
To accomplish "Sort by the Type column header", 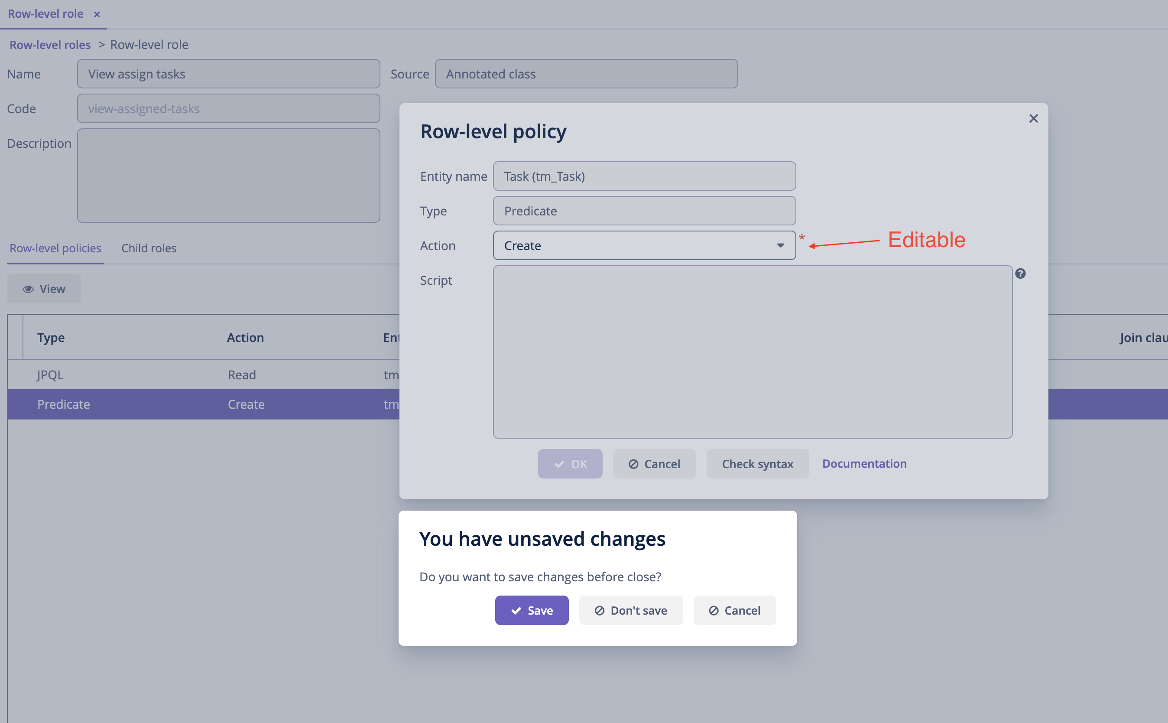I will point(51,338).
